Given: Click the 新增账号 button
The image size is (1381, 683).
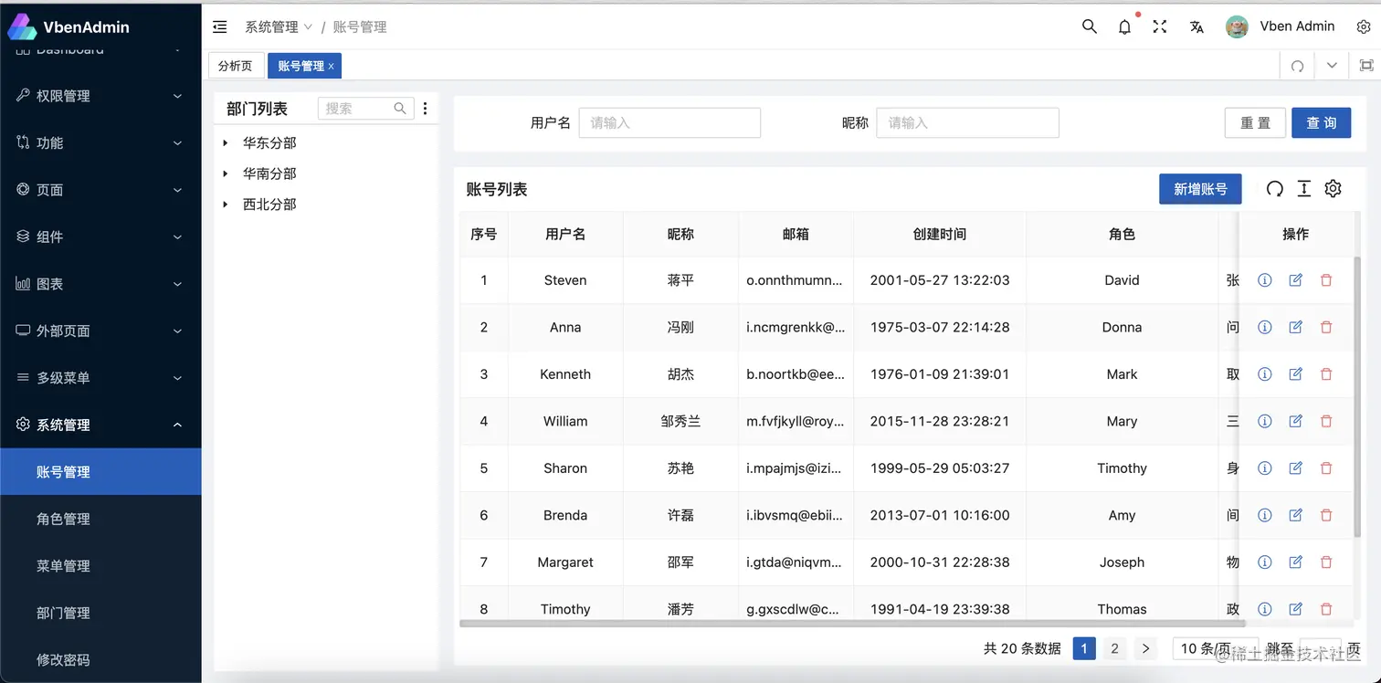Looking at the screenshot, I should [x=1200, y=189].
